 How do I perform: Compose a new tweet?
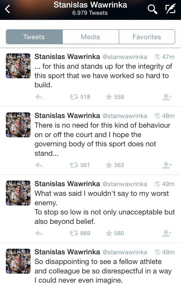tap(170, 9)
